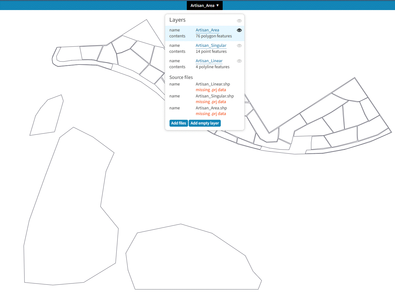Click the Layers panel title
This screenshot has height=292, width=395.
(x=177, y=20)
